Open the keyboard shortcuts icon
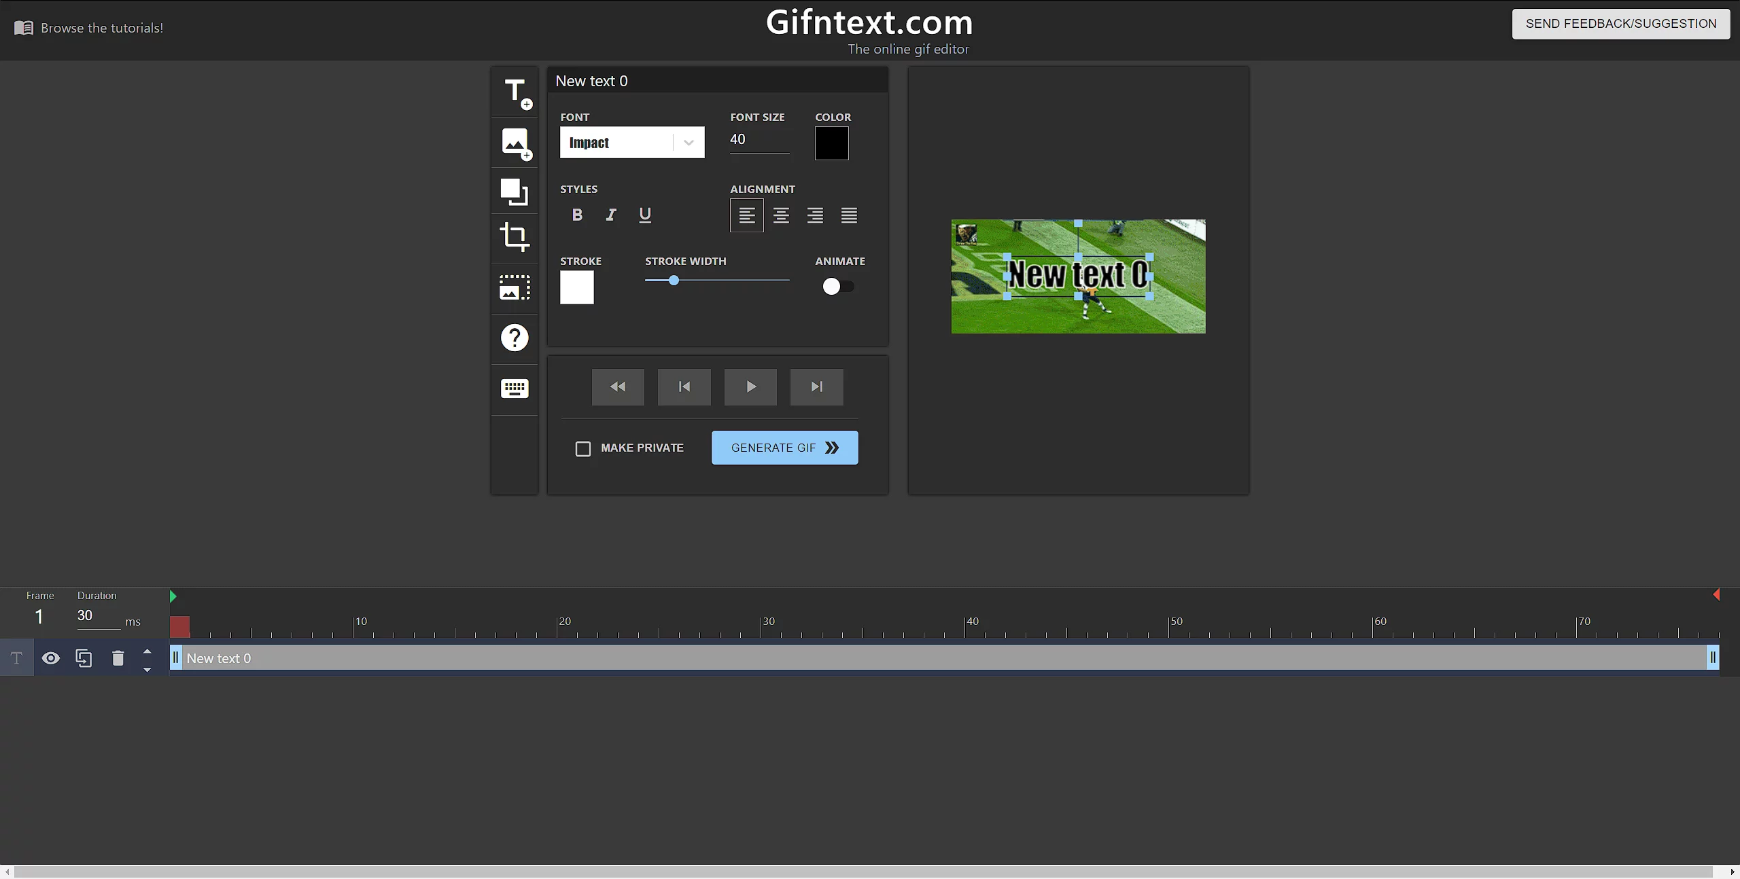This screenshot has width=1740, height=879. point(515,389)
